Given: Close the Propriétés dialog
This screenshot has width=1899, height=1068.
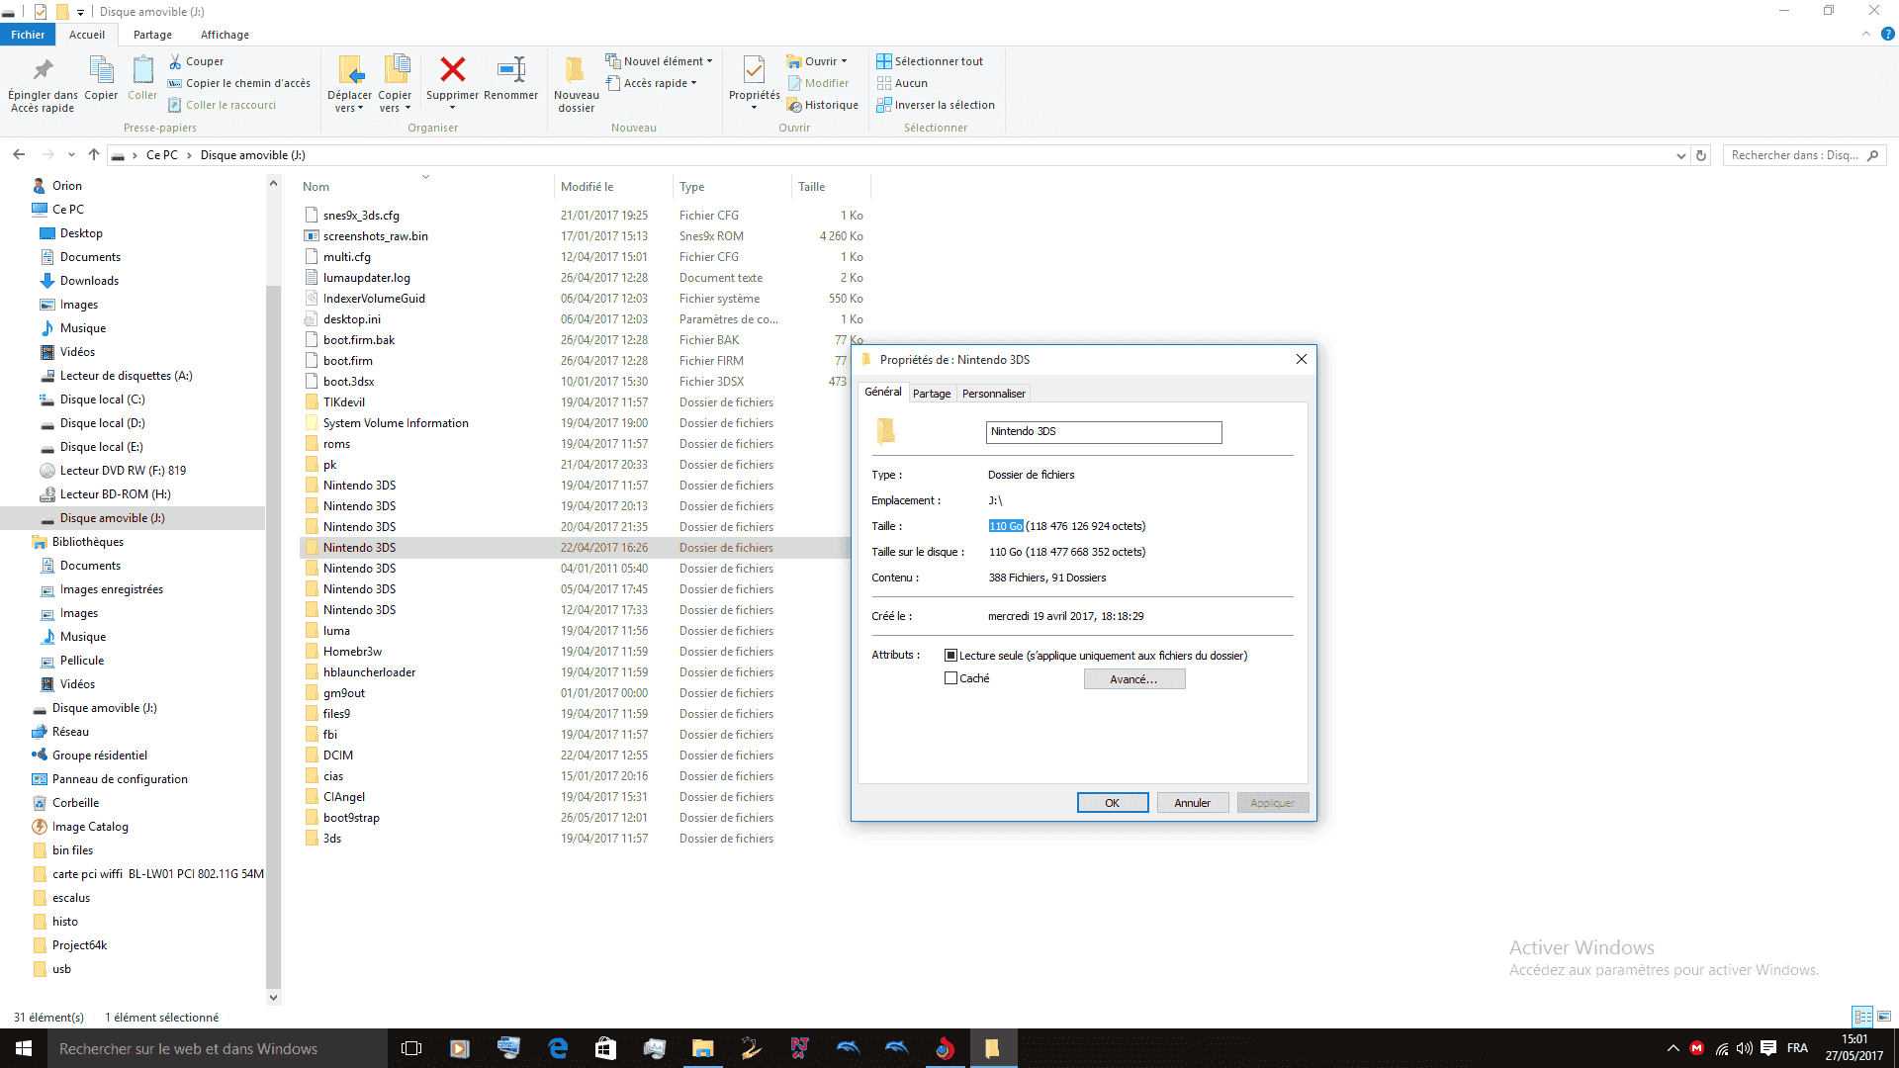Looking at the screenshot, I should click(1302, 360).
